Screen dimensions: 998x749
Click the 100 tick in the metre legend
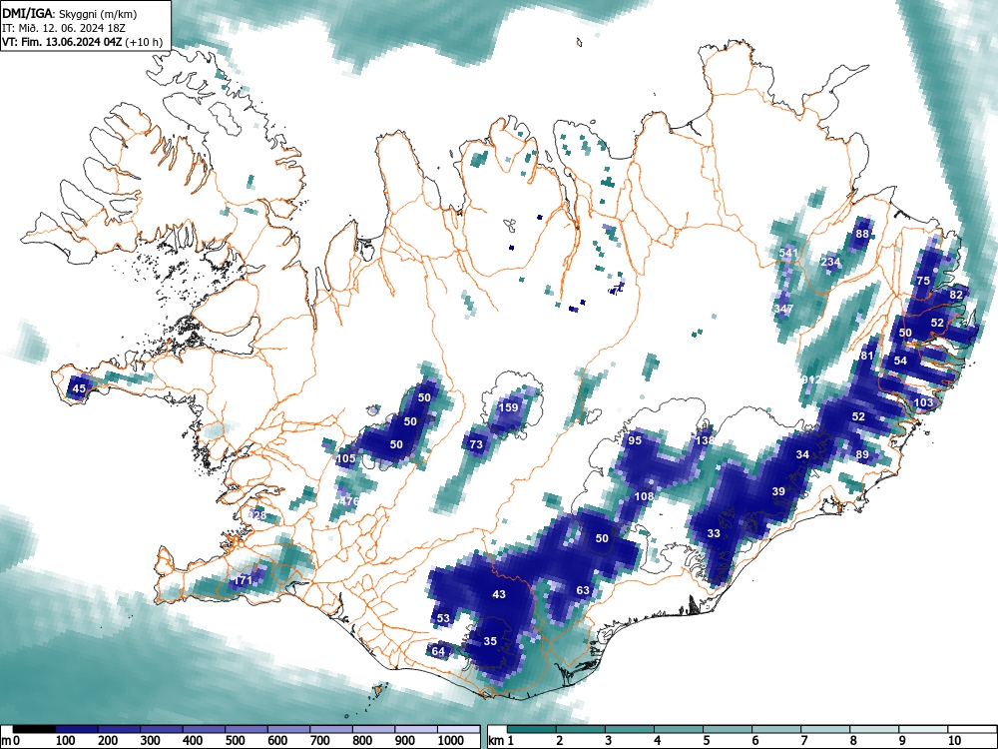click(65, 741)
